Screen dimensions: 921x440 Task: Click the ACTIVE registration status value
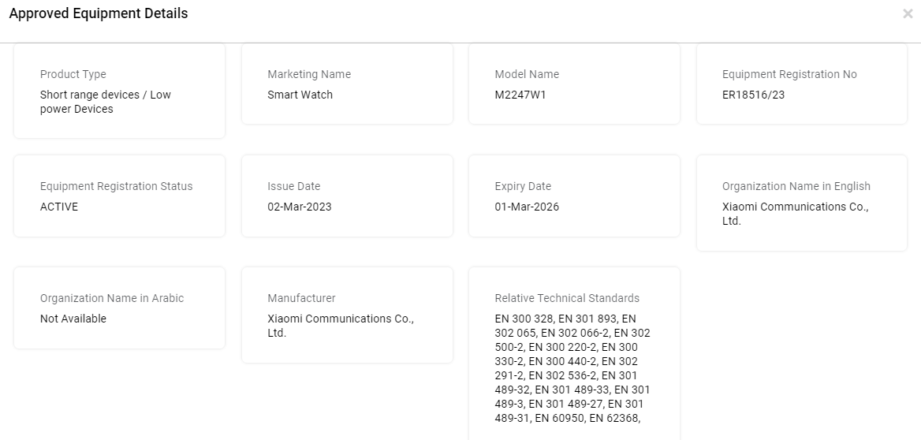point(58,207)
